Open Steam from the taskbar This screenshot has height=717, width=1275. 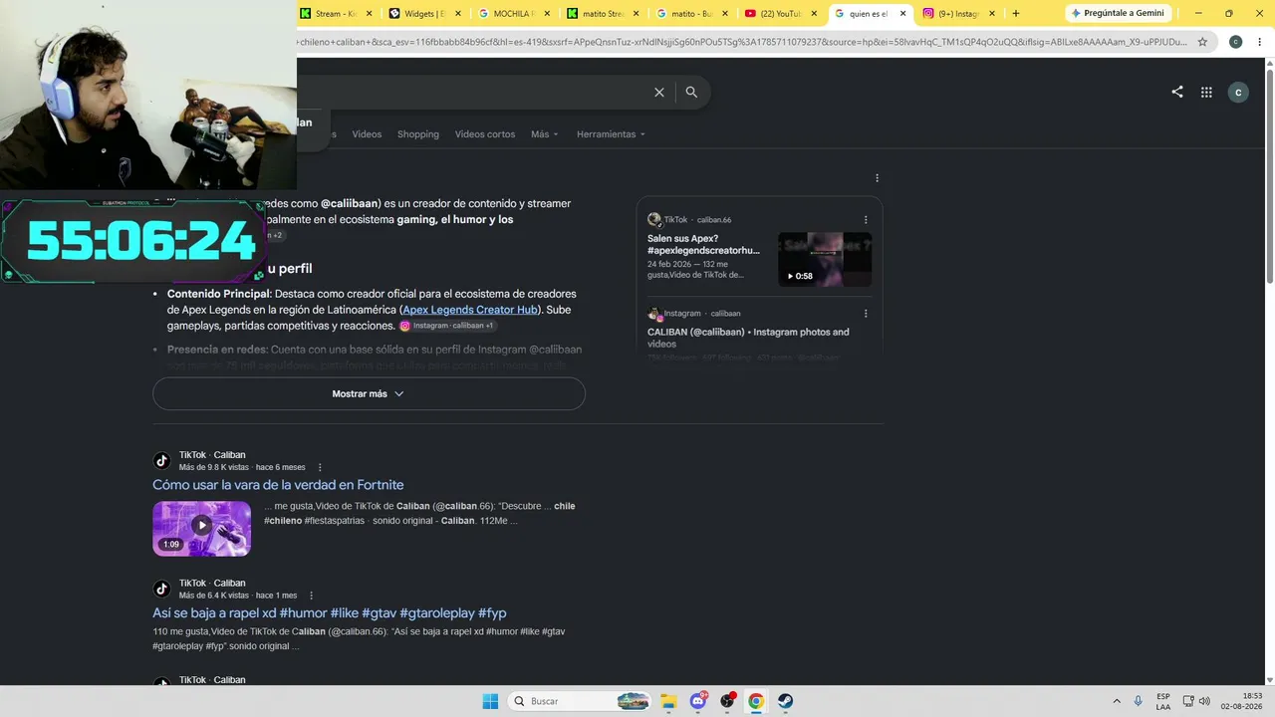point(785,701)
